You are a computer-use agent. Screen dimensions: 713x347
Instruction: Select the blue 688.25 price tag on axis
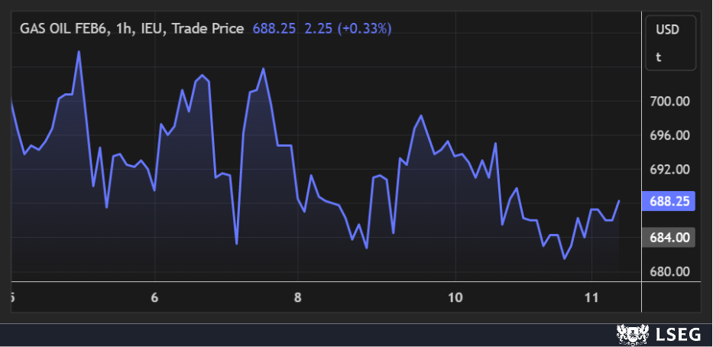coord(670,201)
